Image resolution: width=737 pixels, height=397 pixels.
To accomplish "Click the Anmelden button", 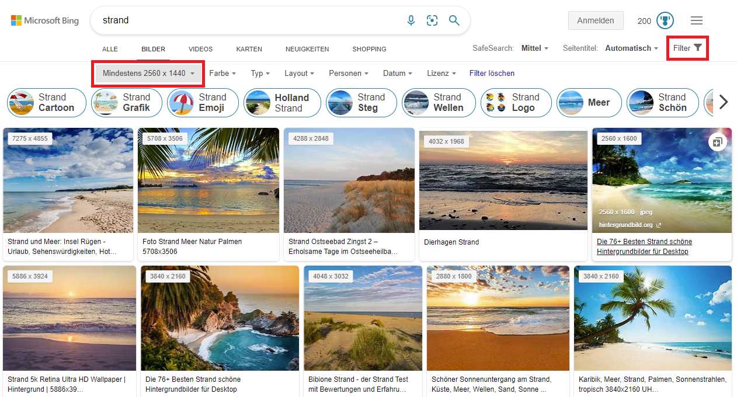I will click(x=596, y=20).
